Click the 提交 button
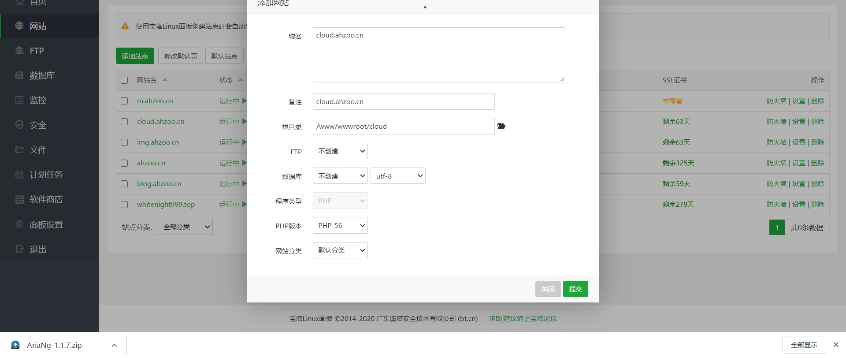Viewport: 846px width, 358px height. click(x=575, y=289)
